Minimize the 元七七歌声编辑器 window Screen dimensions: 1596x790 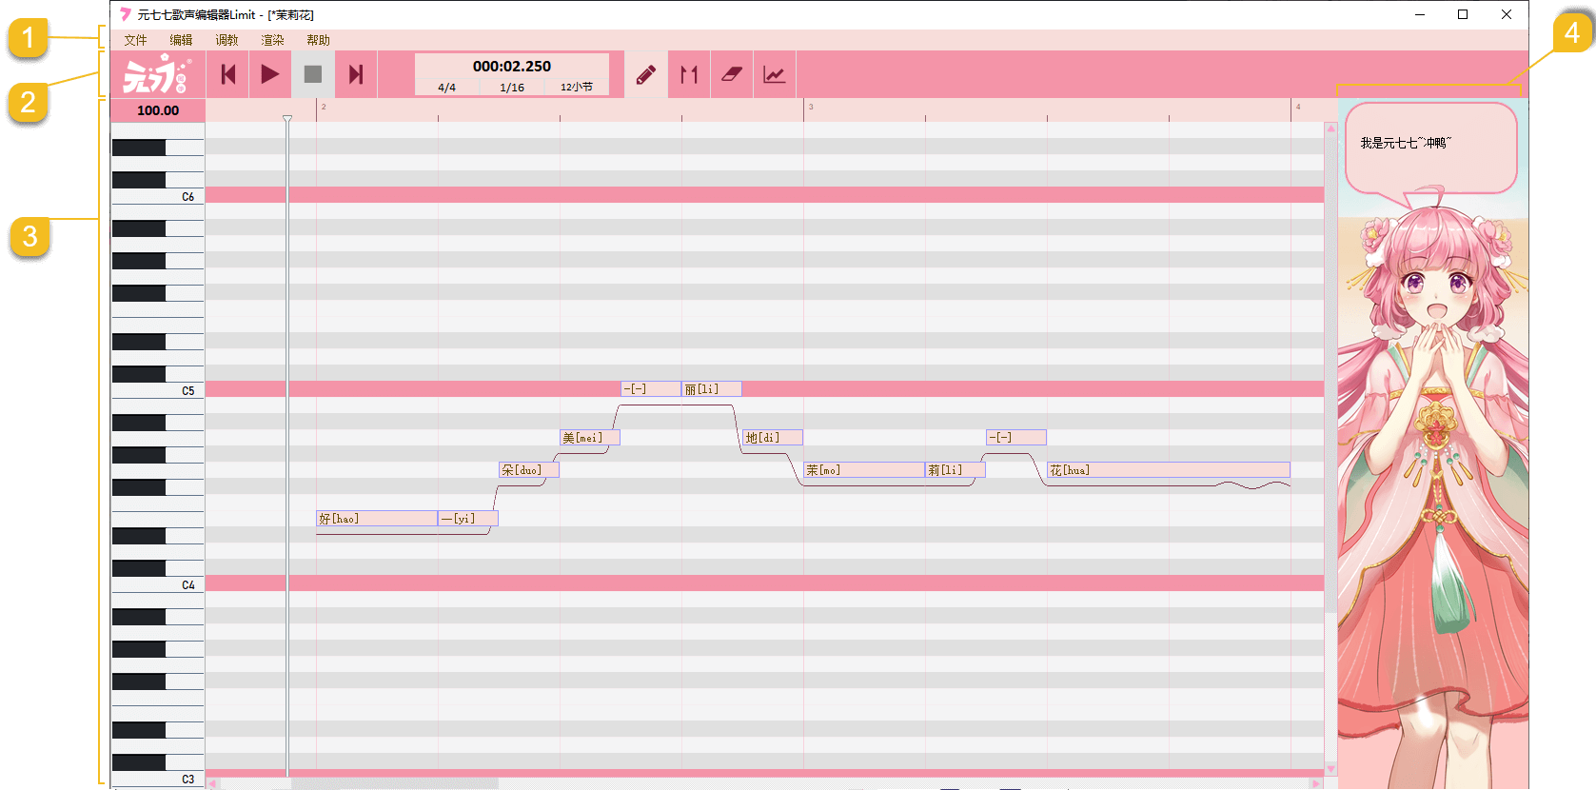tap(1420, 14)
